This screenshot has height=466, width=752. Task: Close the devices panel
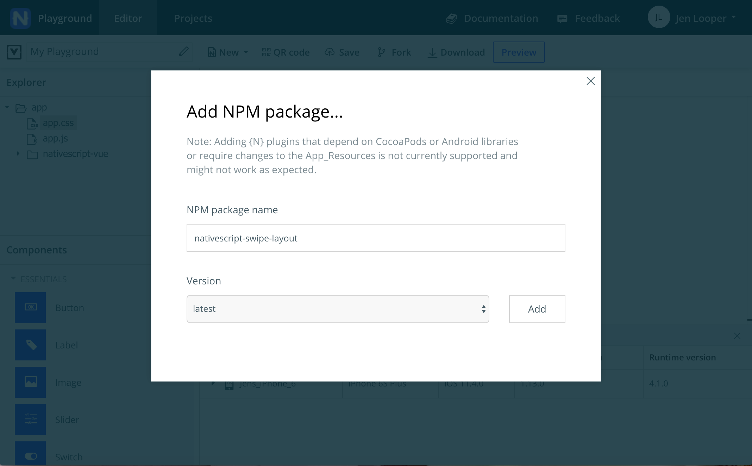point(737,336)
